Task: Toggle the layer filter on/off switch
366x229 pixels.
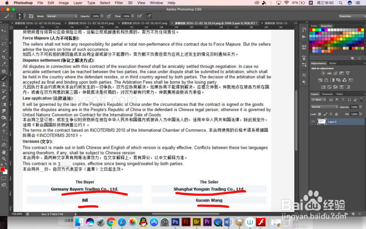Action: click(362, 100)
